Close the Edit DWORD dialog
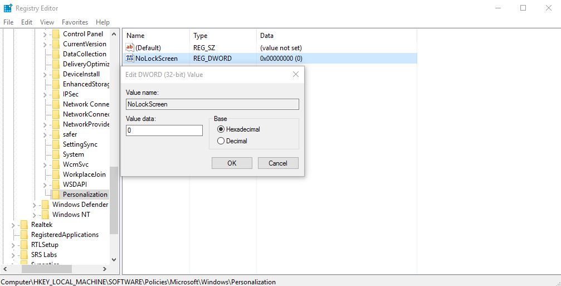 click(295, 75)
